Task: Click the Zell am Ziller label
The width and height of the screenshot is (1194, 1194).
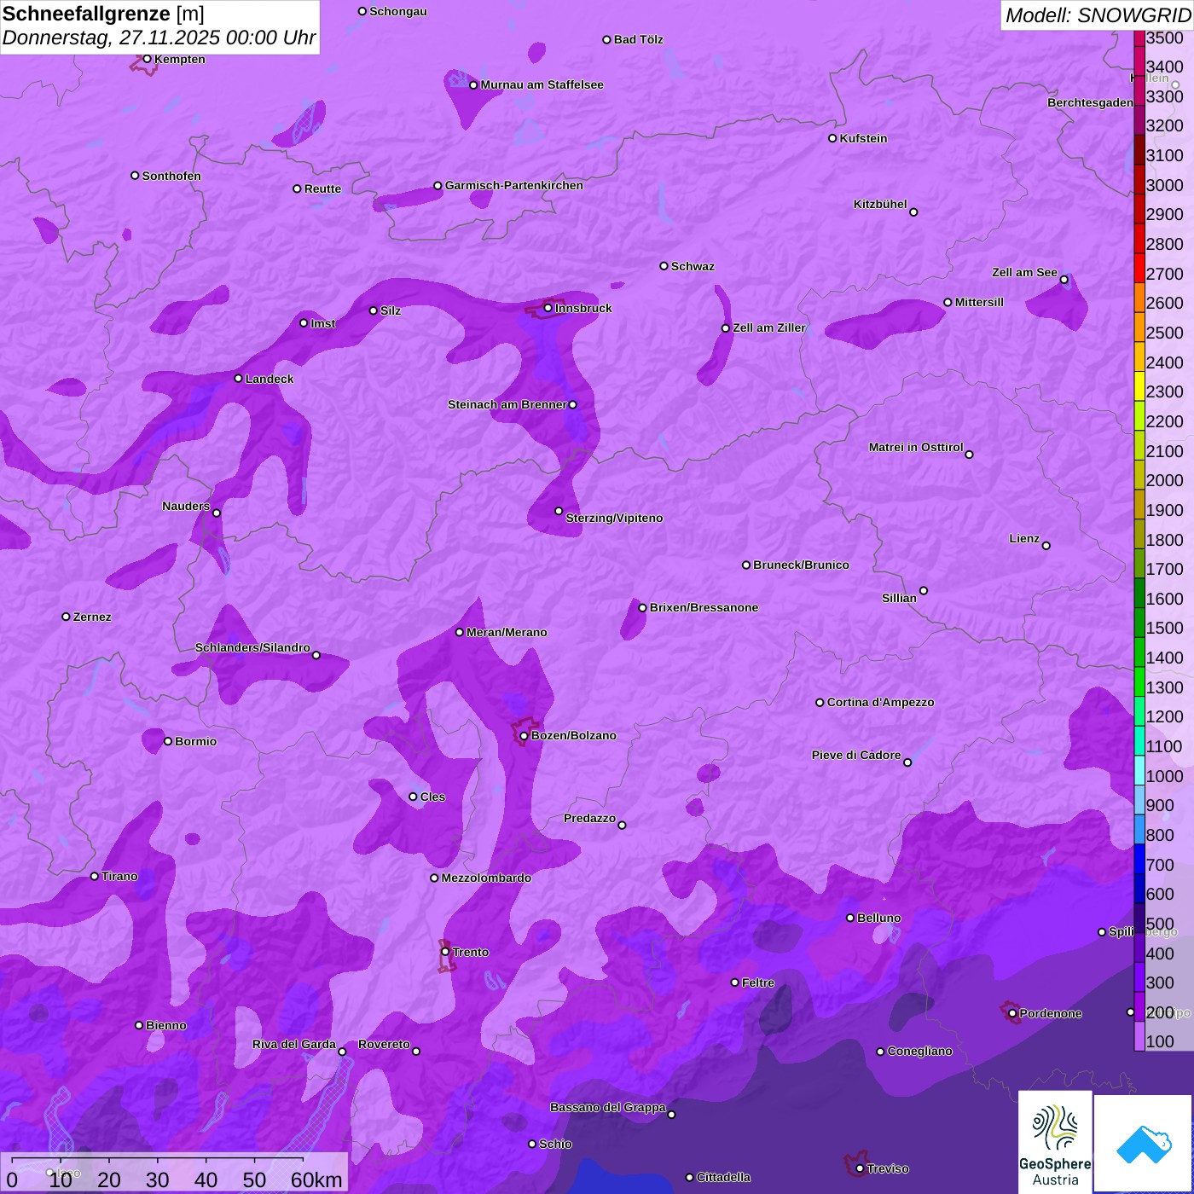Action: coord(769,327)
